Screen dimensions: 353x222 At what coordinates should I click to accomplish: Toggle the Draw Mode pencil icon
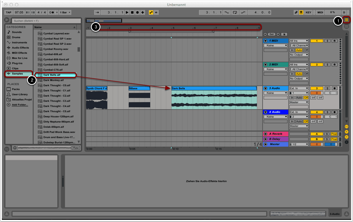(x=296, y=13)
